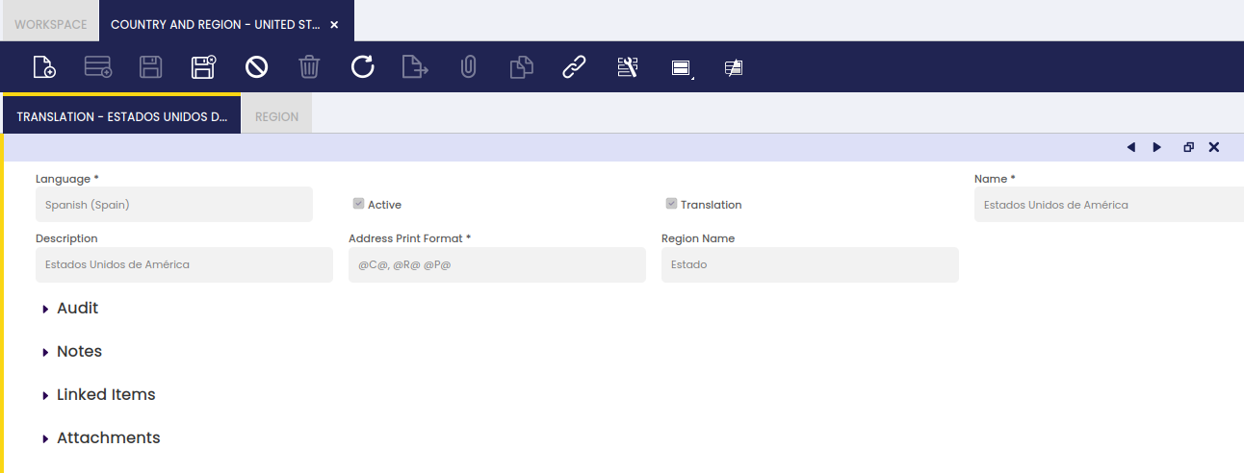
Task: Expand the Audit section
Action: [77, 309]
